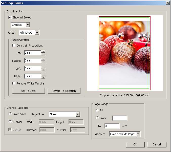The image size is (171, 152).
Task: Open the Page Sizes None dropdown
Action: 65,114
